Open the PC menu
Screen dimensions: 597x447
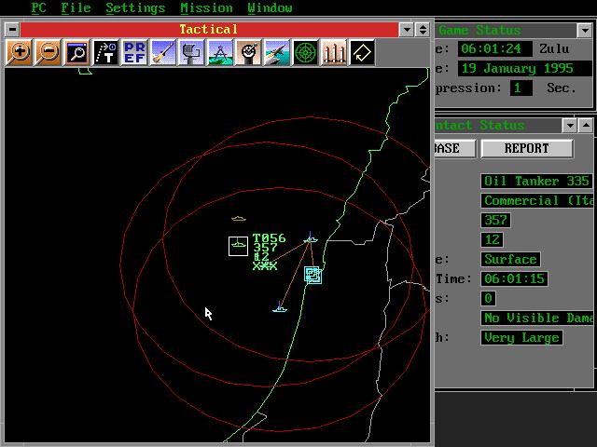pyautogui.click(x=38, y=8)
